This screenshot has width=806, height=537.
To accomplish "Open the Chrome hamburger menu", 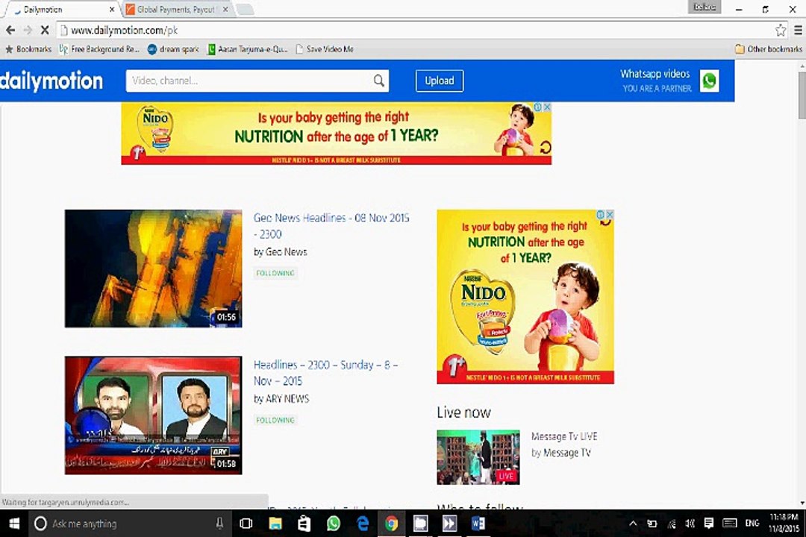I will coord(799,31).
